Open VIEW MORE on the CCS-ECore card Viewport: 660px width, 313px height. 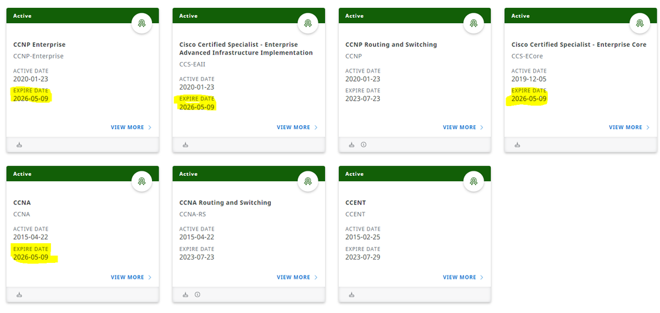629,127
